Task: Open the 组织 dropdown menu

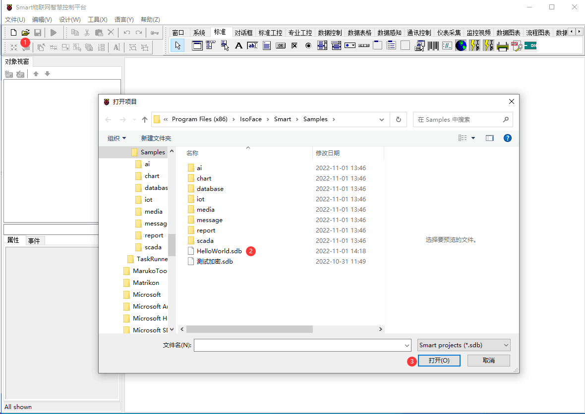Action: coord(117,138)
